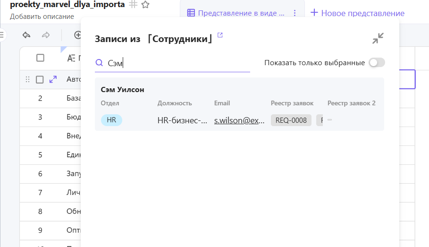The height and width of the screenshot is (247, 429).
Task: Collapse the records dialog with shrink icon
Action: coord(378,38)
